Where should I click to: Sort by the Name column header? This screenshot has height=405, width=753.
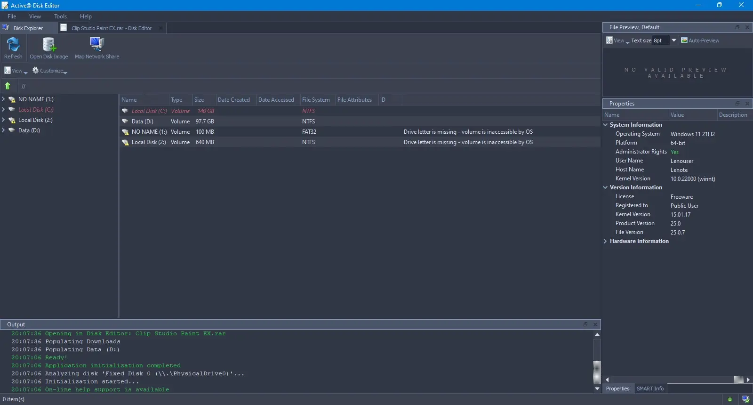point(144,100)
